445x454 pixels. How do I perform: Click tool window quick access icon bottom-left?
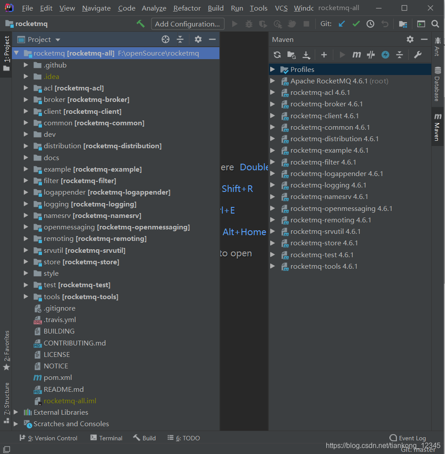[6, 449]
